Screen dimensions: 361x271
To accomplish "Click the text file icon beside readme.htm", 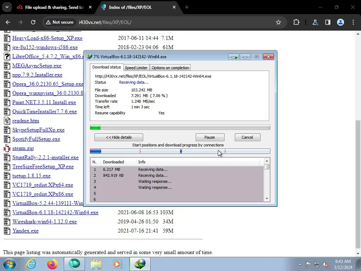I will click(7, 121).
